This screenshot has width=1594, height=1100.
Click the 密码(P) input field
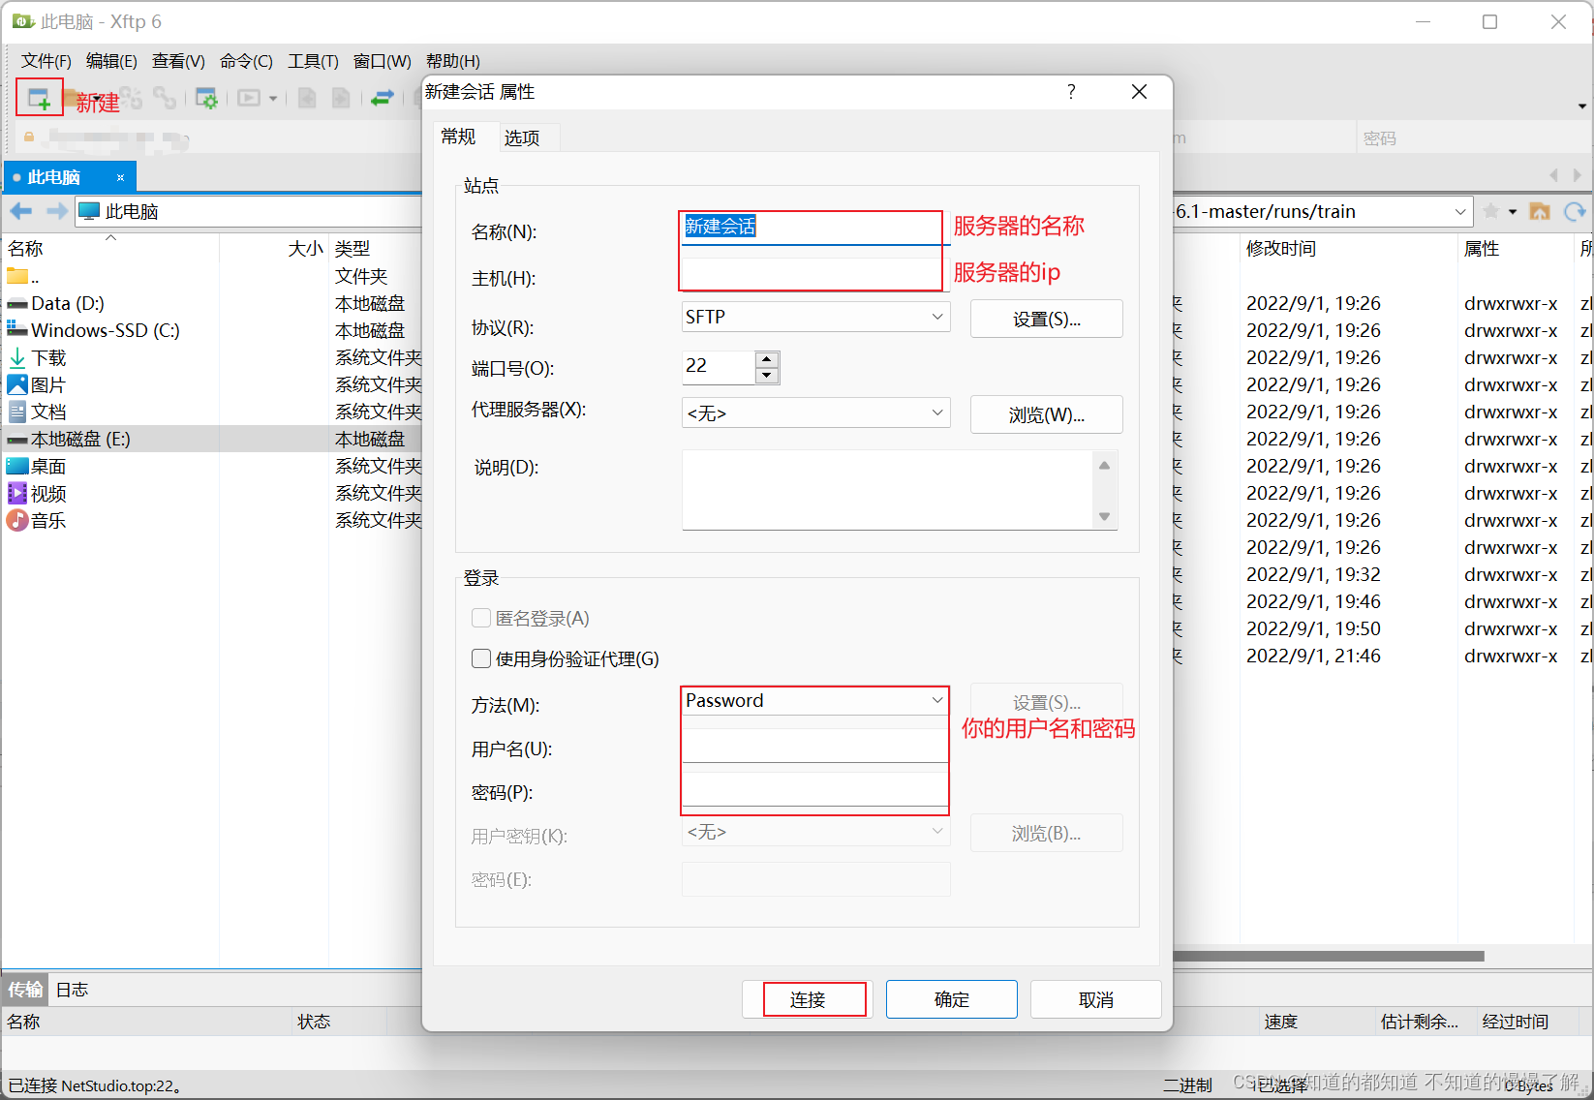[815, 789]
